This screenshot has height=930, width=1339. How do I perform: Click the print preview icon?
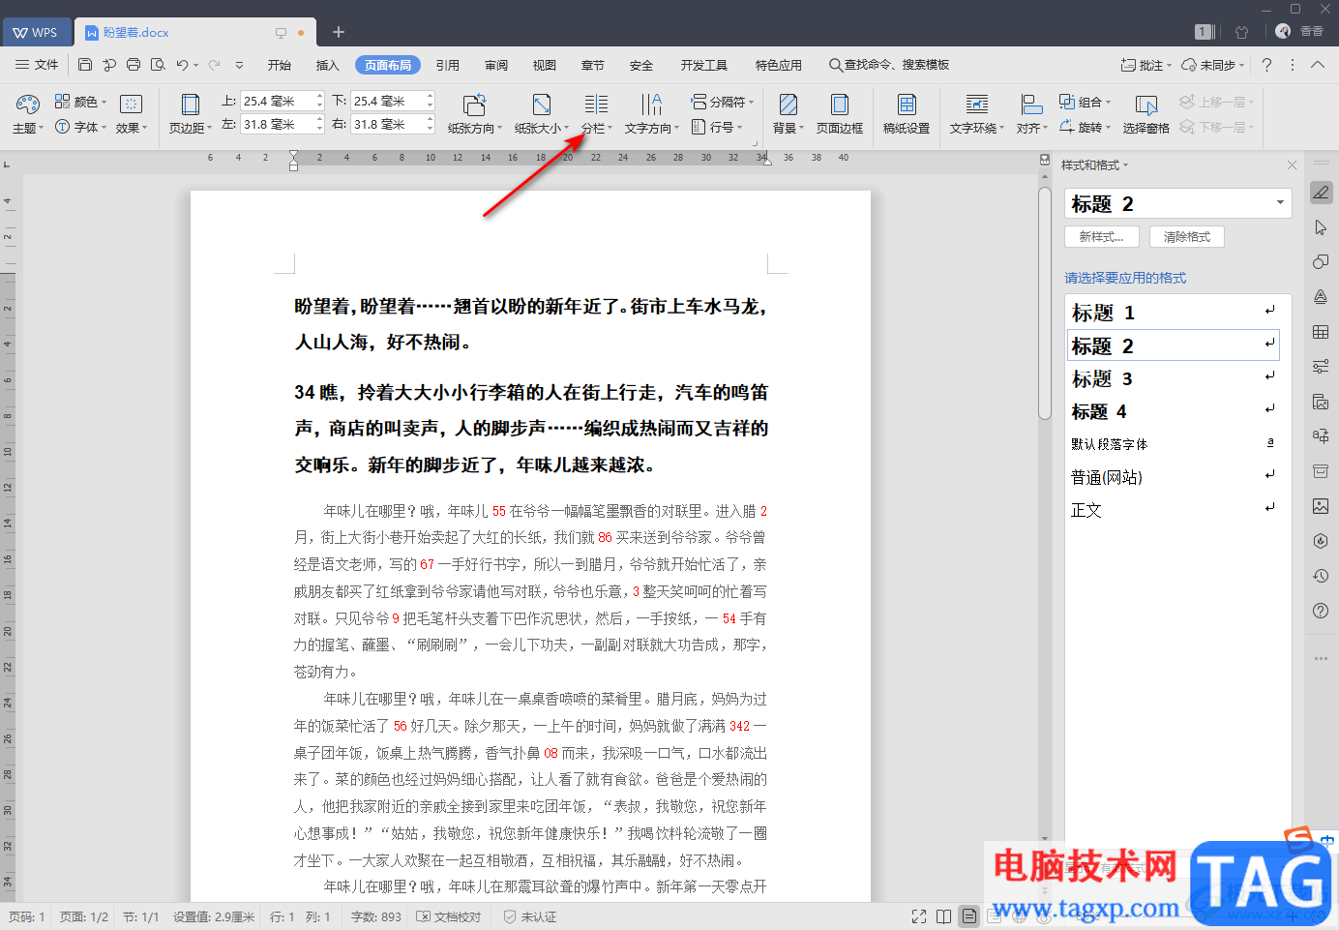(158, 65)
